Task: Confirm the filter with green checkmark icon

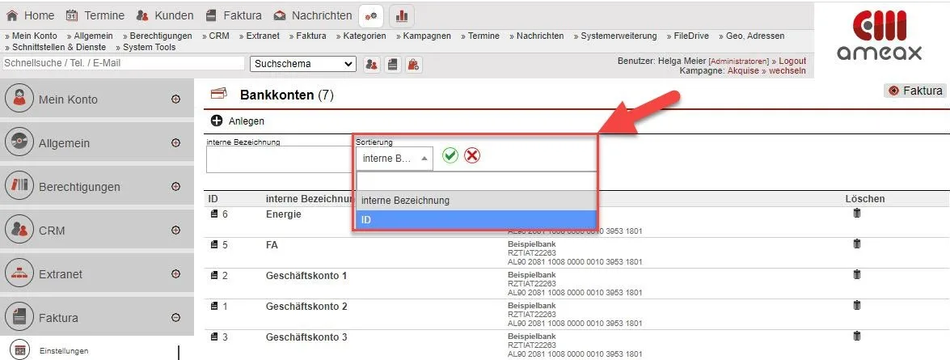Action: coord(450,156)
